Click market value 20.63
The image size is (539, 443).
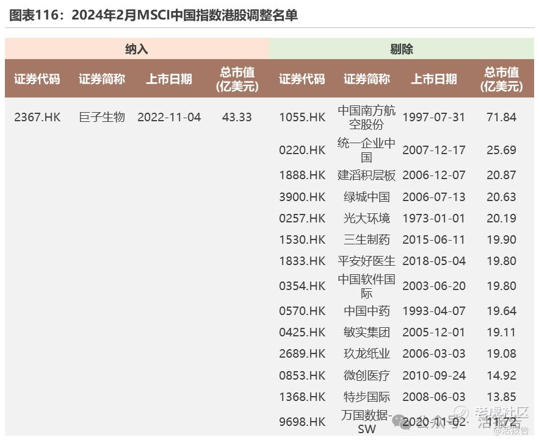(x=502, y=197)
